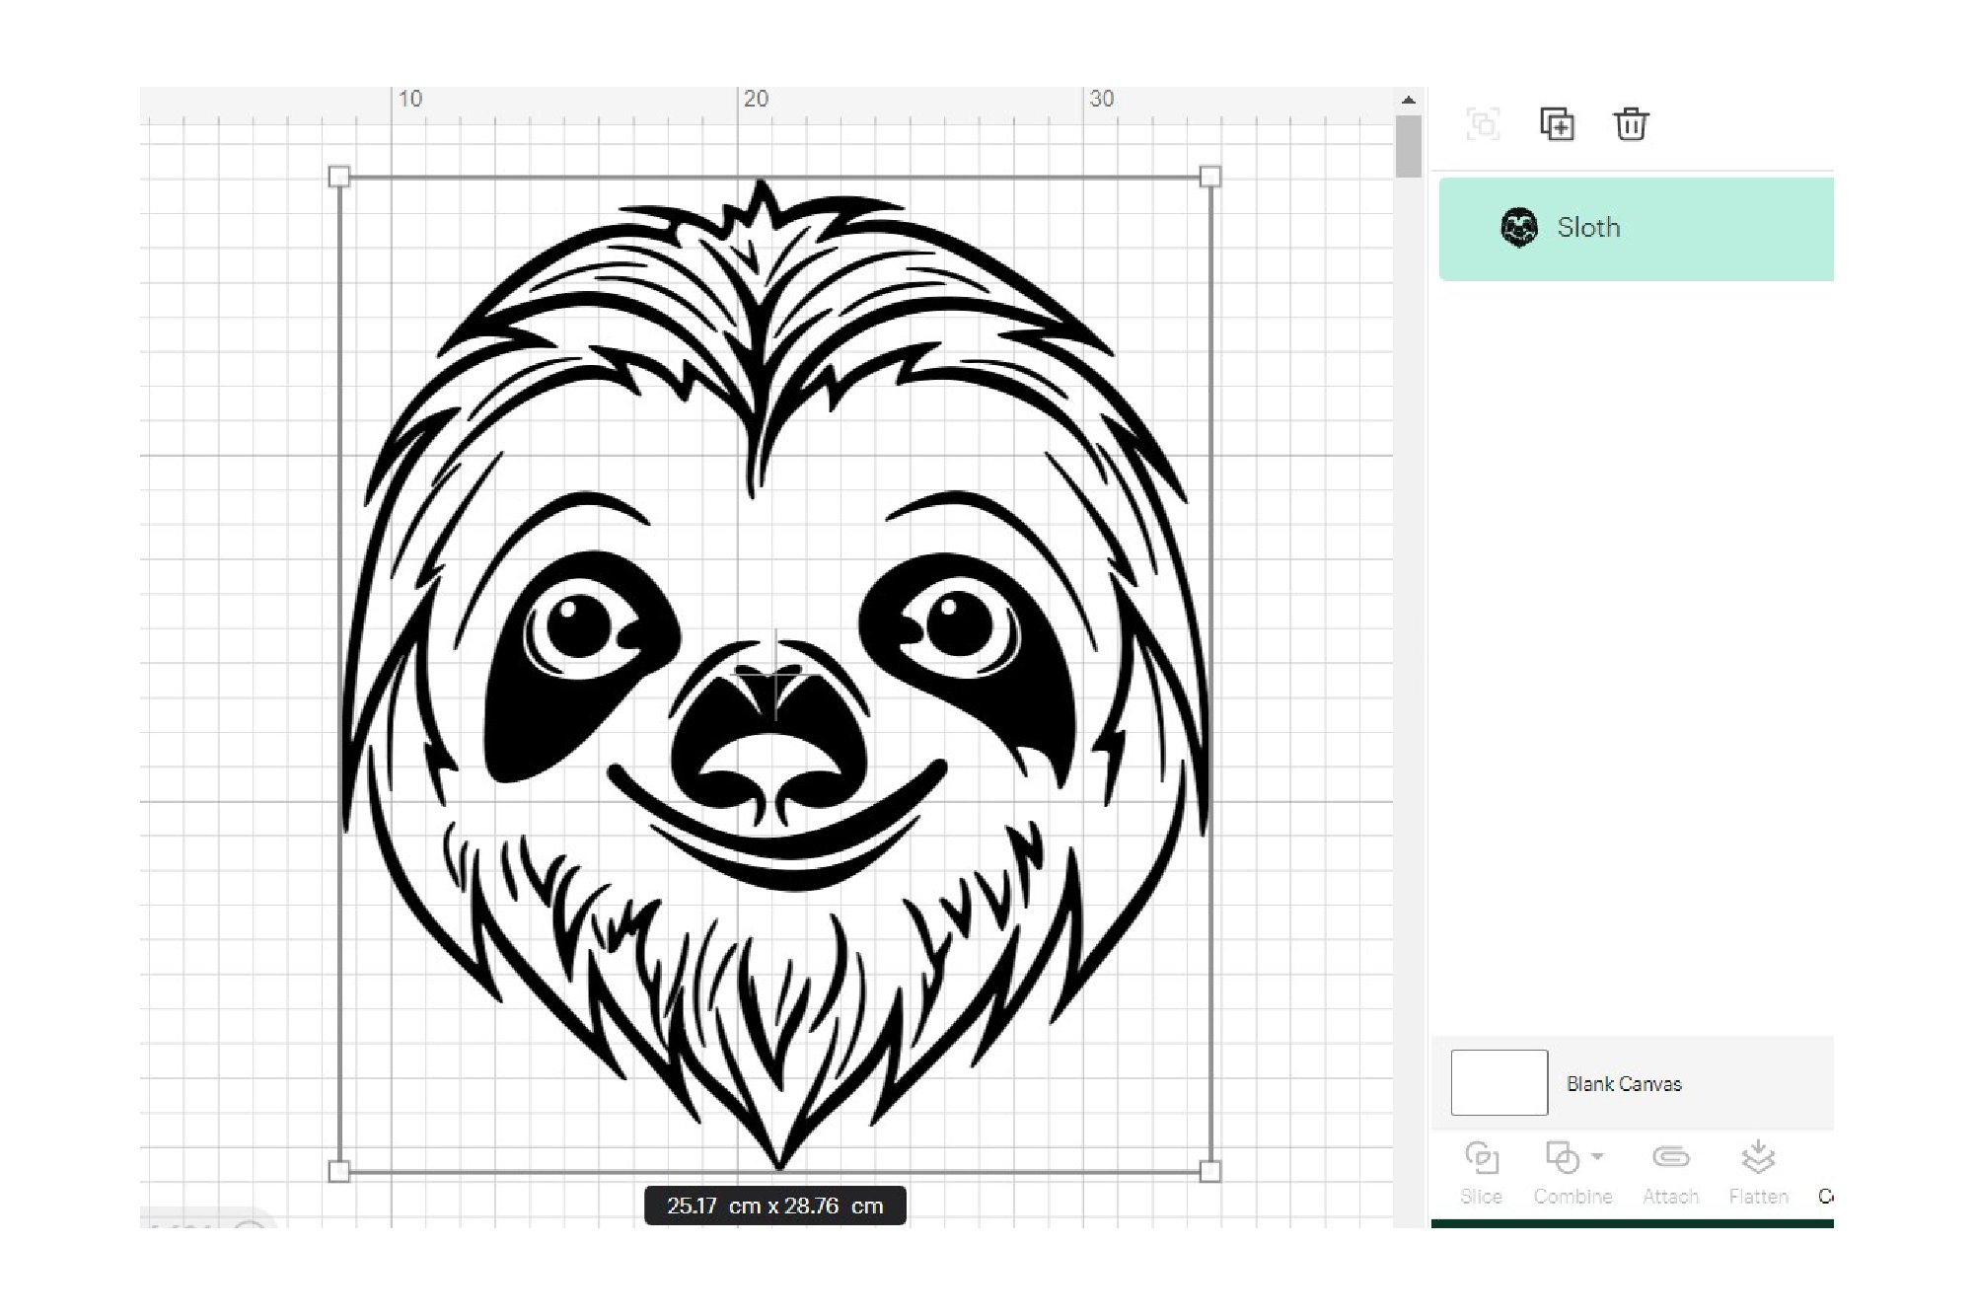Delete the layer using the trash icon
Image resolution: width=1974 pixels, height=1316 pixels.
(x=1631, y=124)
